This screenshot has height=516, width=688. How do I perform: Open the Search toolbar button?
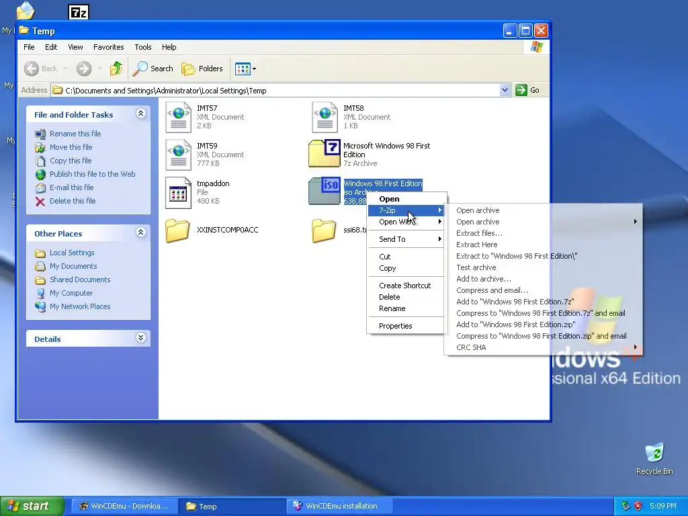click(153, 69)
